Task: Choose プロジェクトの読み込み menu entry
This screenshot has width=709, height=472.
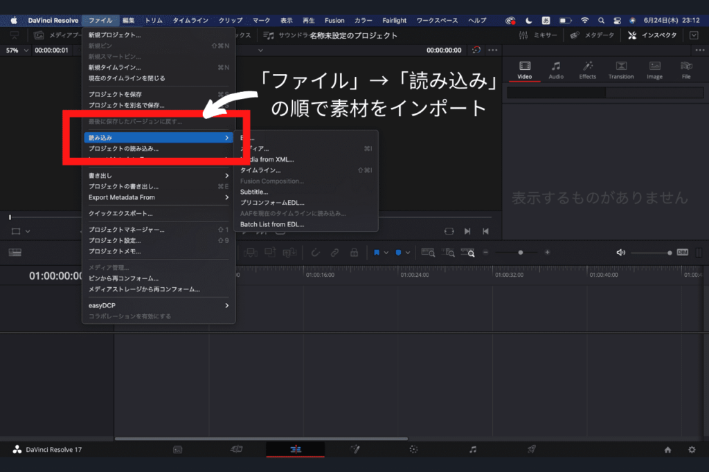Action: (x=159, y=148)
